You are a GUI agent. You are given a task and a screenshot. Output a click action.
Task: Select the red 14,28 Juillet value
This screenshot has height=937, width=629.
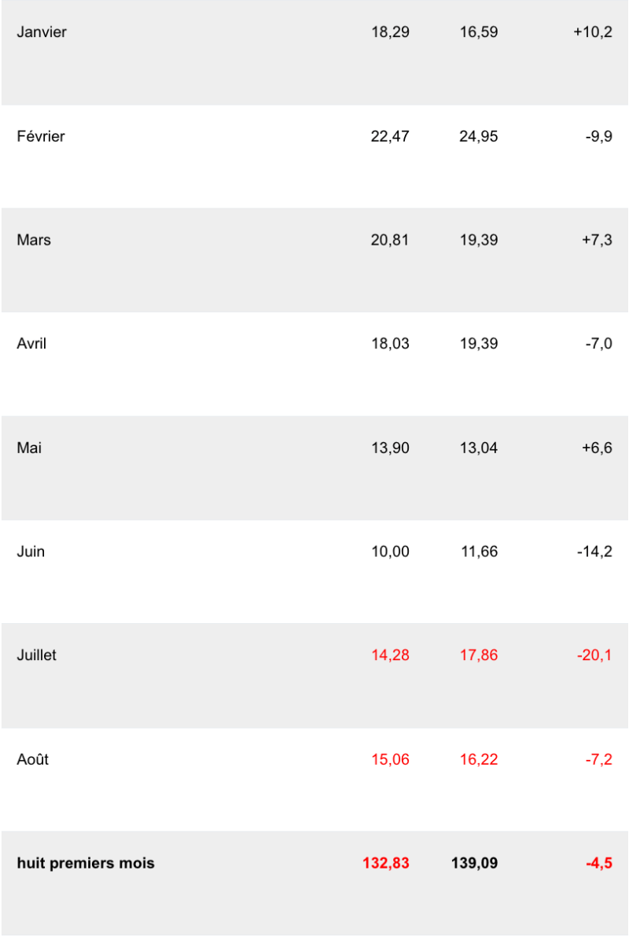coord(390,655)
